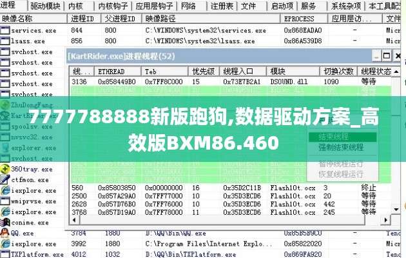Viewport: 406px width, 258px height.
Task: Click the services.exe image path cell
Action: (206, 30)
